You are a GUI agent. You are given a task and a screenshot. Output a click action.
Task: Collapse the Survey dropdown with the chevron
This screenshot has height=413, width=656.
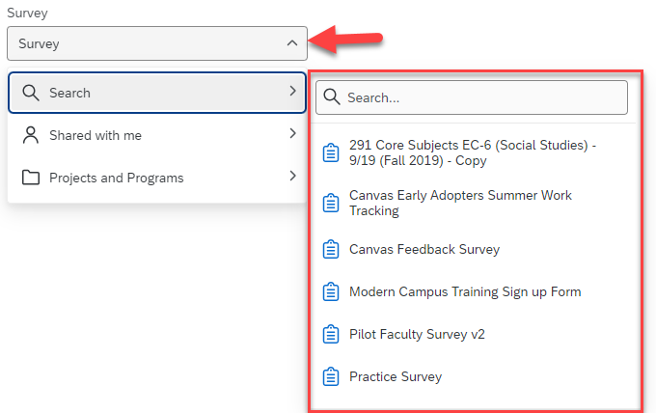pos(292,43)
